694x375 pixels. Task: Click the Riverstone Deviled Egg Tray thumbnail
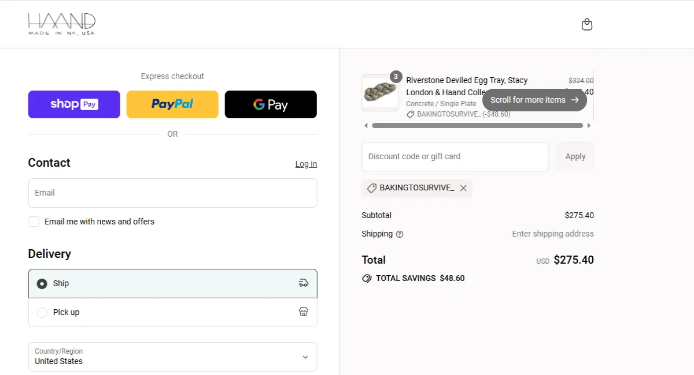[380, 93]
